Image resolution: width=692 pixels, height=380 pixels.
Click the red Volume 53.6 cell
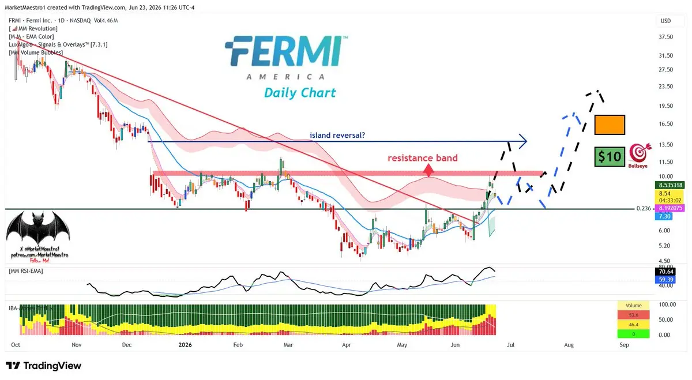click(633, 315)
